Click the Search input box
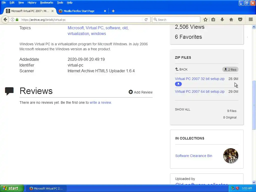 [176, 19]
